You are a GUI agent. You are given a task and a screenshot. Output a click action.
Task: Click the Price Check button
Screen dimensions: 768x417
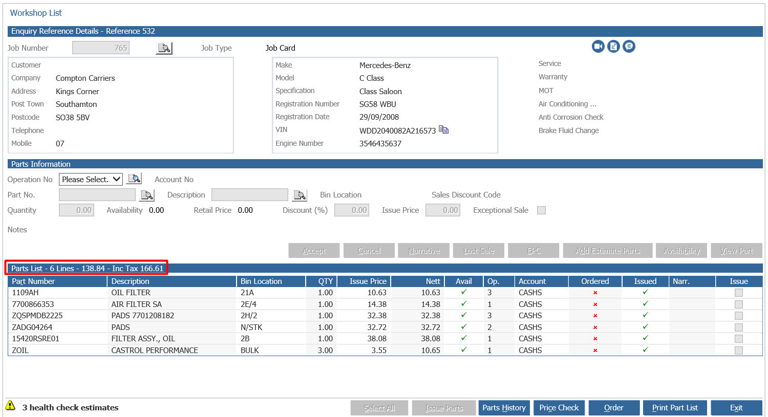[x=559, y=408]
